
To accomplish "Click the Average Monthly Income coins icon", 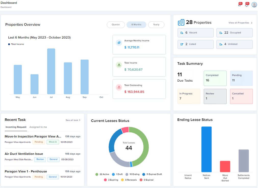I will tap(119, 43).
